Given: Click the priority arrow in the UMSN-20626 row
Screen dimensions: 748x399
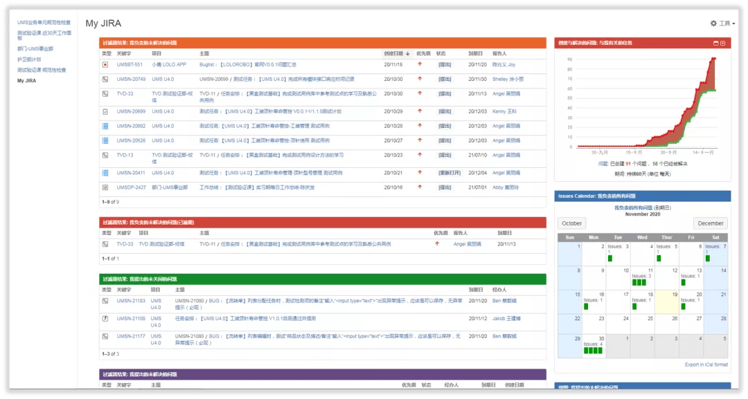Looking at the screenshot, I should (x=420, y=140).
